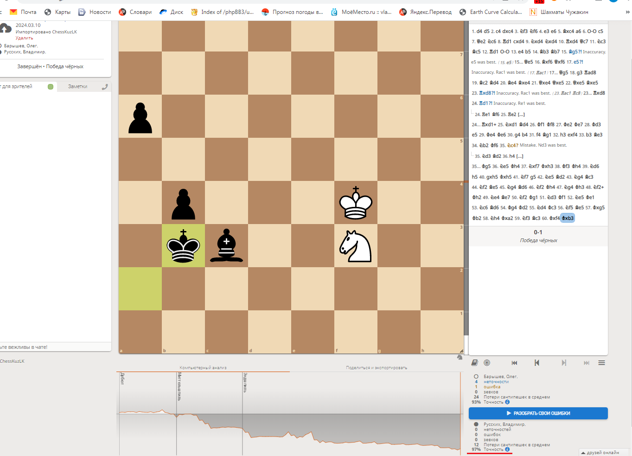The image size is (632, 456).
Task: Go to move 32... exf4 in the list
Action: click(573, 135)
